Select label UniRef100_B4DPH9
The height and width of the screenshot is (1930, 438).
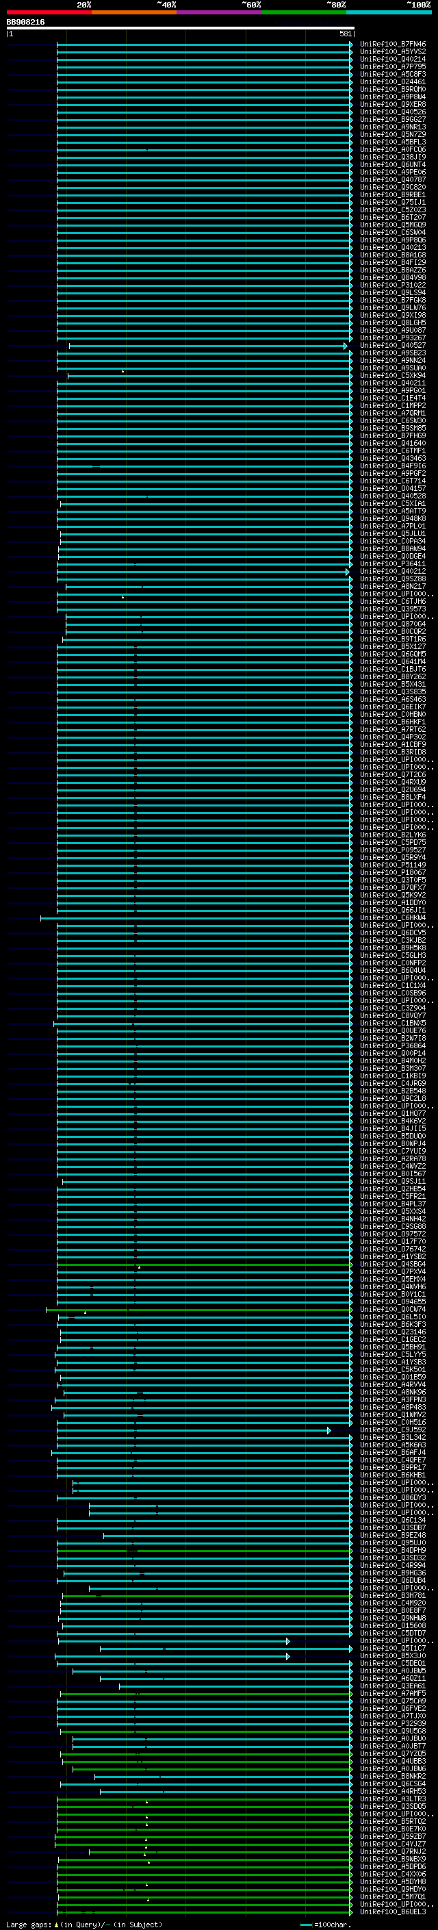point(392,1550)
